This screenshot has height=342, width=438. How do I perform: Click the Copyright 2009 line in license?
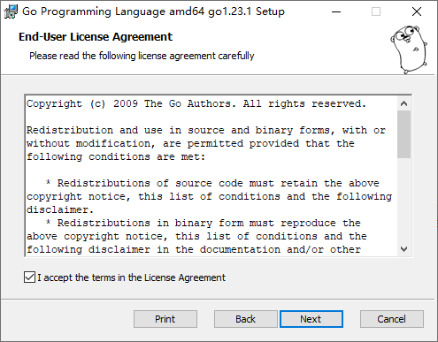pyautogui.click(x=196, y=103)
